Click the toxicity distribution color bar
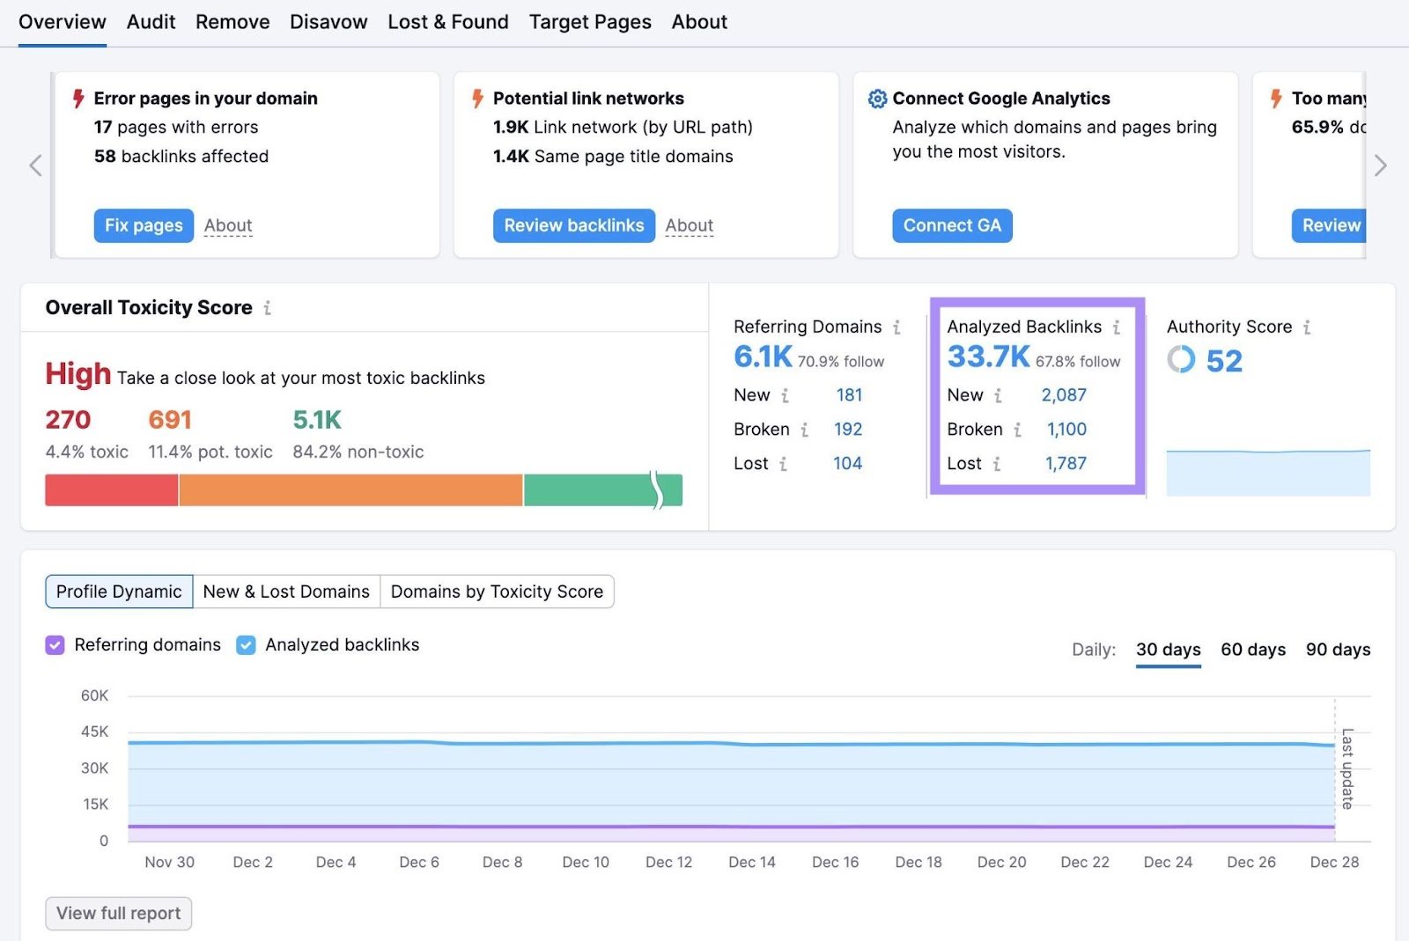The image size is (1409, 941). [x=363, y=489]
